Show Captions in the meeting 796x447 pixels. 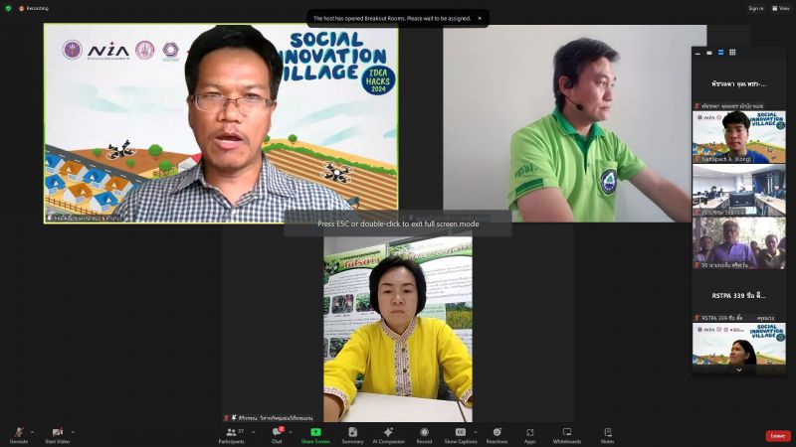pyautogui.click(x=460, y=432)
